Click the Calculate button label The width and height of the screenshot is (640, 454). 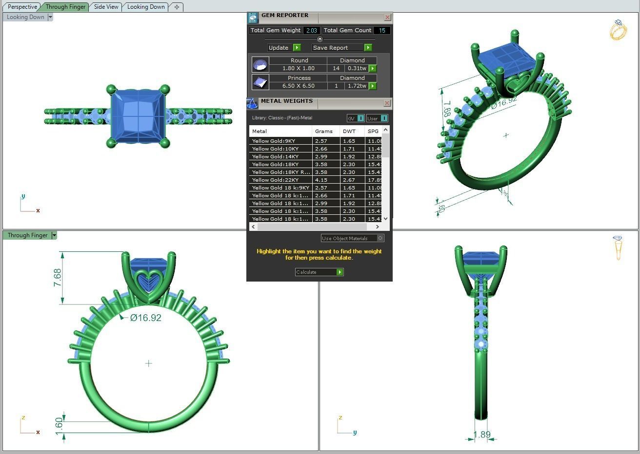306,272
